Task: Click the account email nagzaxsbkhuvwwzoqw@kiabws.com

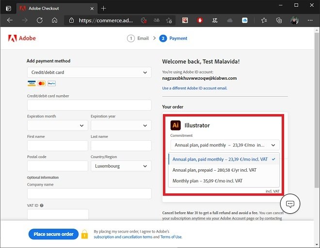Action: pyautogui.click(x=199, y=78)
